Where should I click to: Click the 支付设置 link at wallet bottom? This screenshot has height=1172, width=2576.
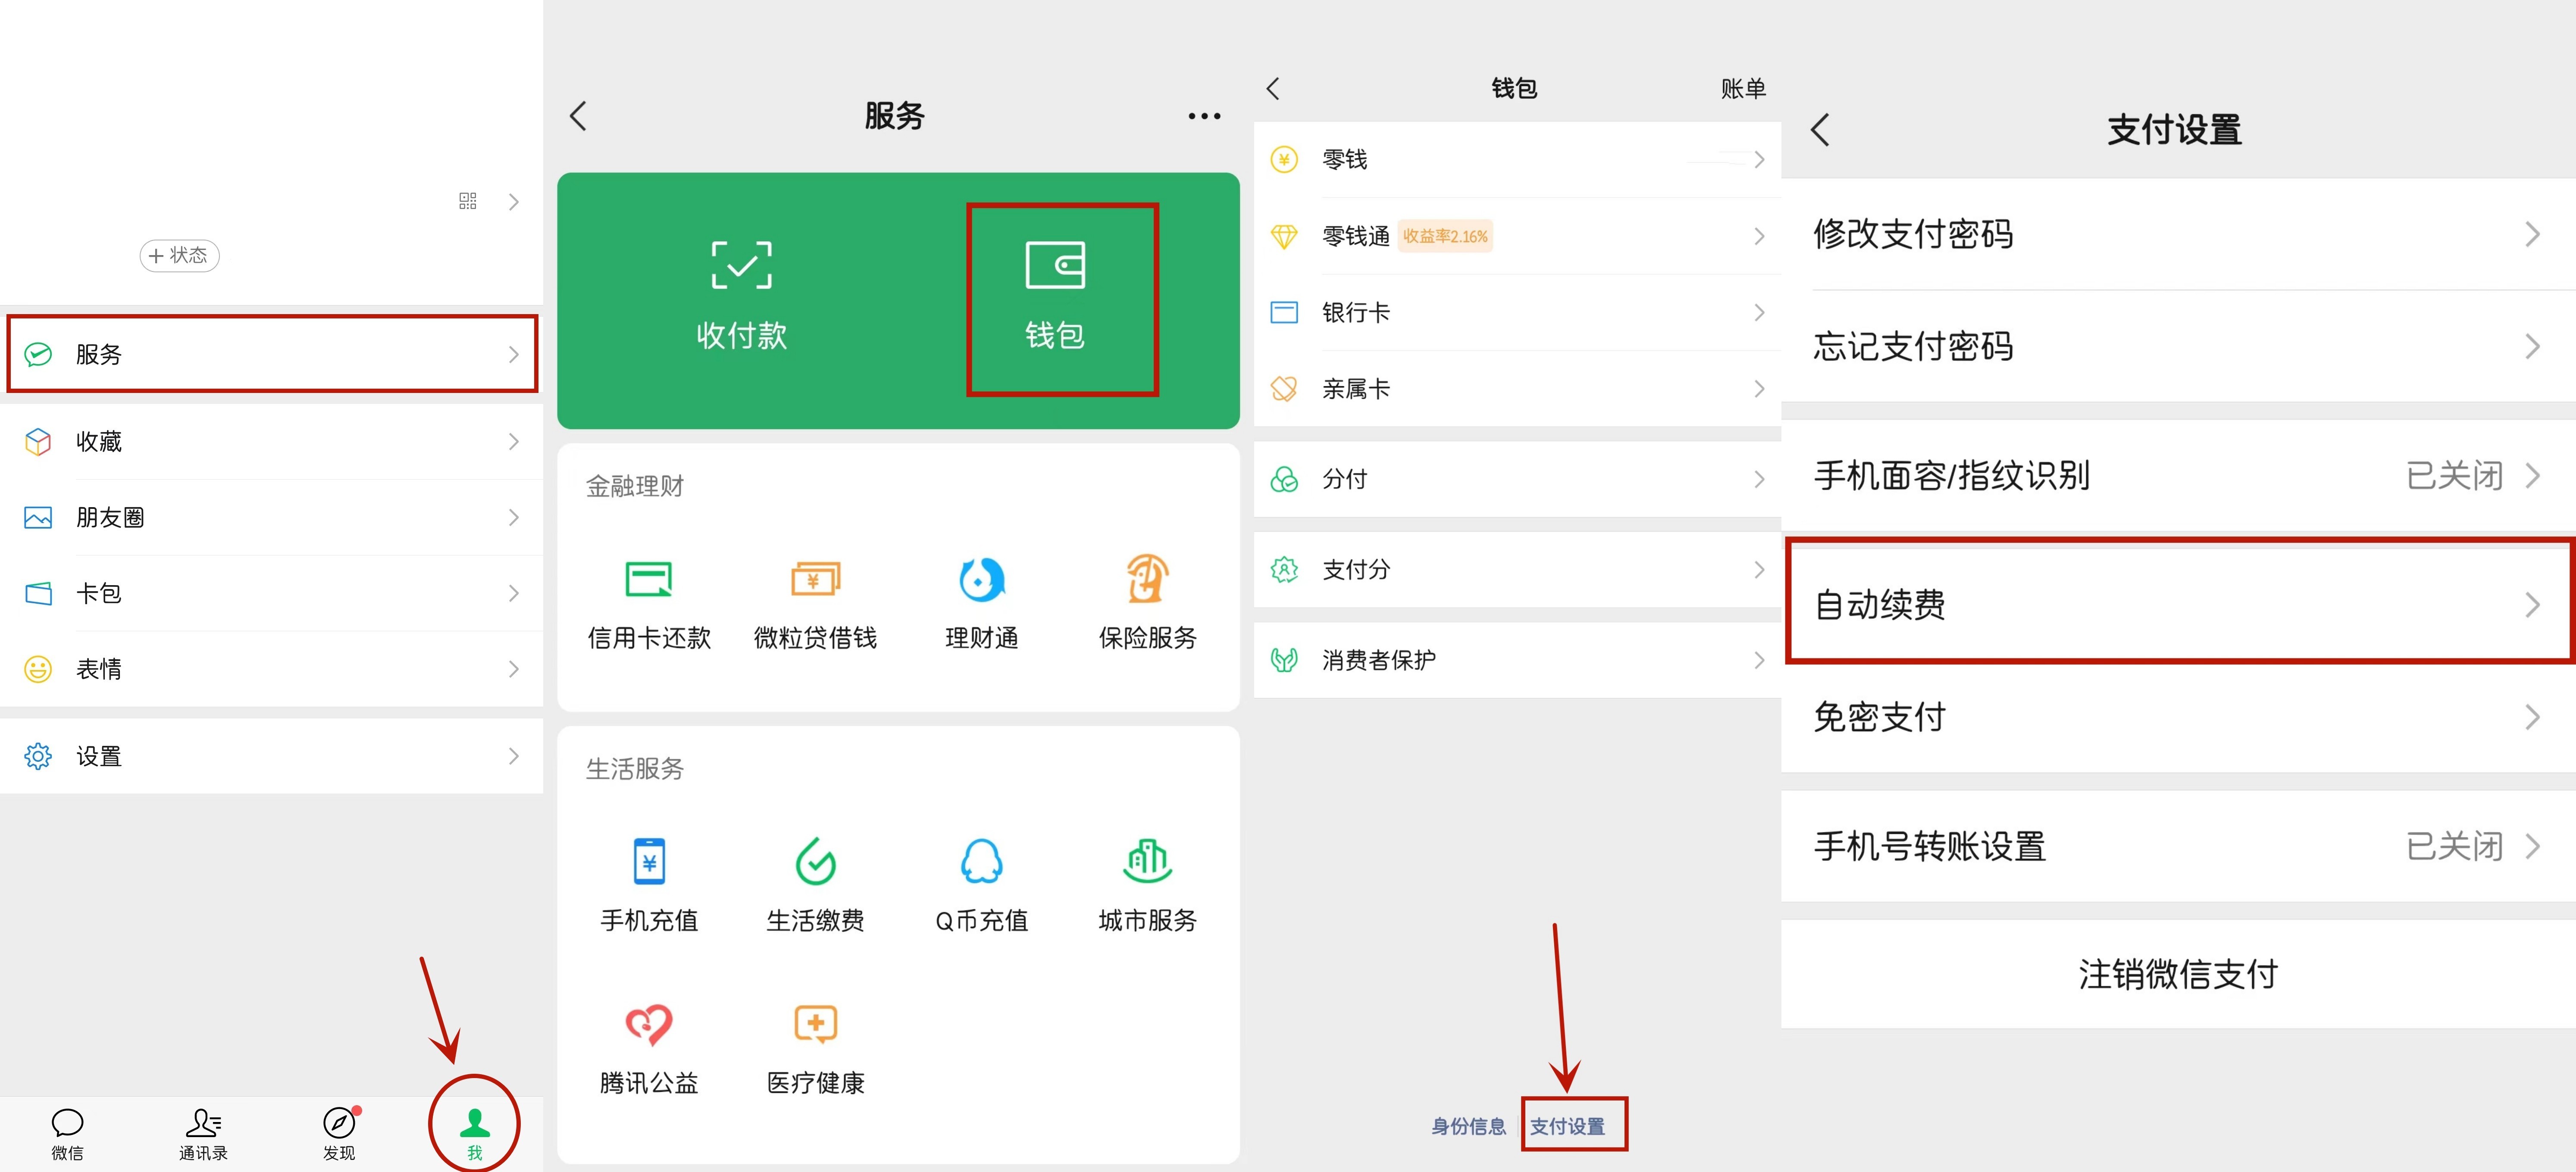(x=1567, y=1126)
